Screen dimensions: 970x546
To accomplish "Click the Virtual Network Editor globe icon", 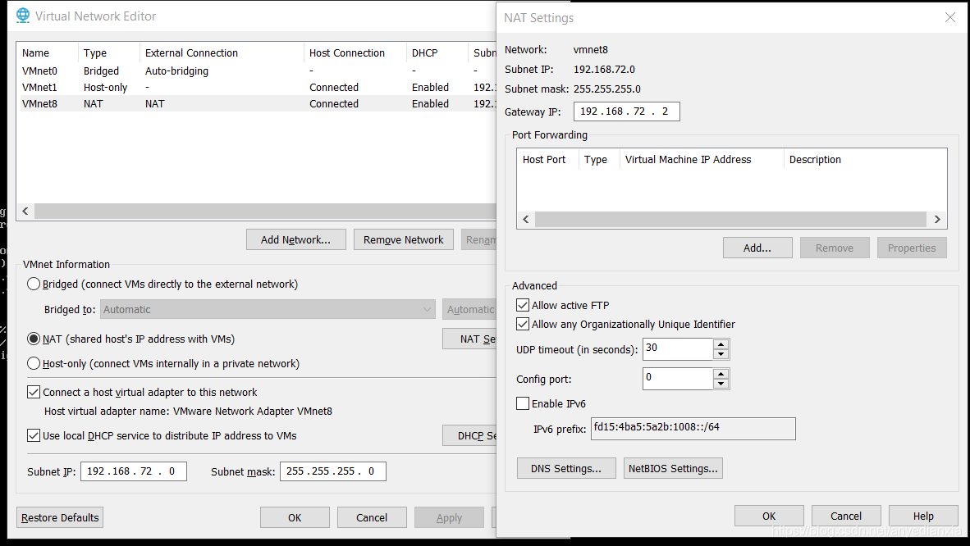I will (23, 16).
